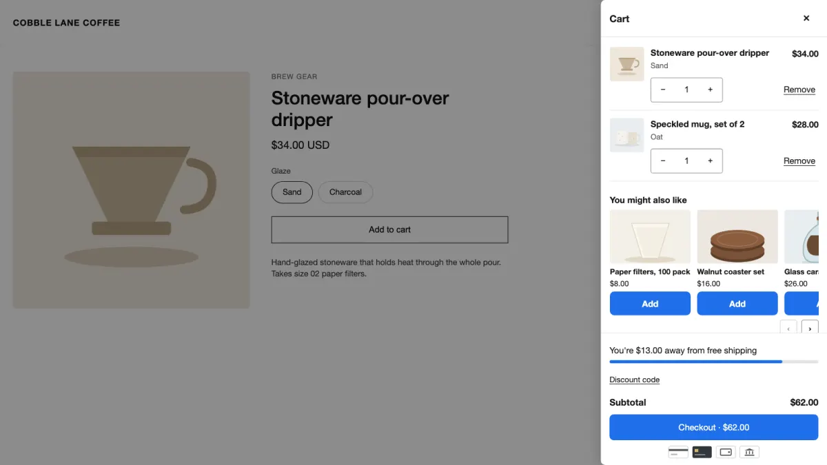The image size is (827, 465).
Task: Select the bank transfer payment icon
Action: pyautogui.click(x=749, y=452)
